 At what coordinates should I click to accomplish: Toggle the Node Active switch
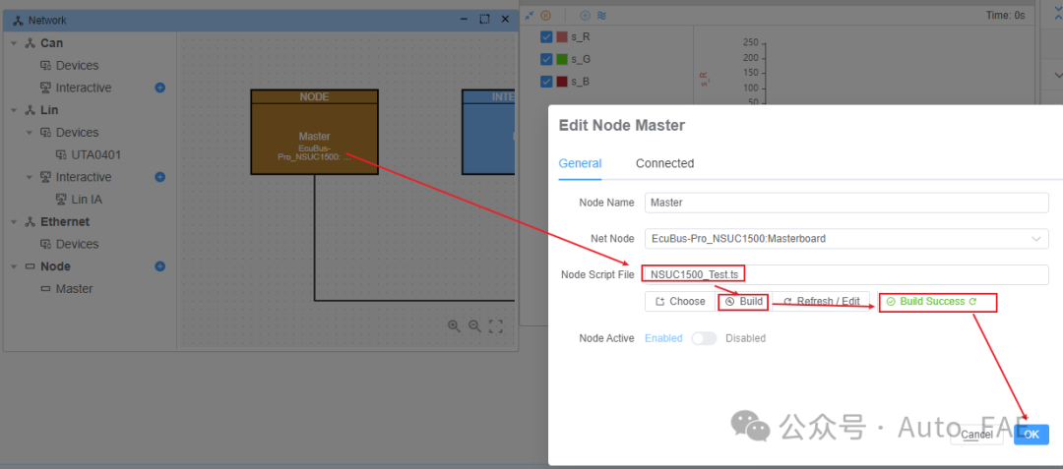[x=704, y=337]
